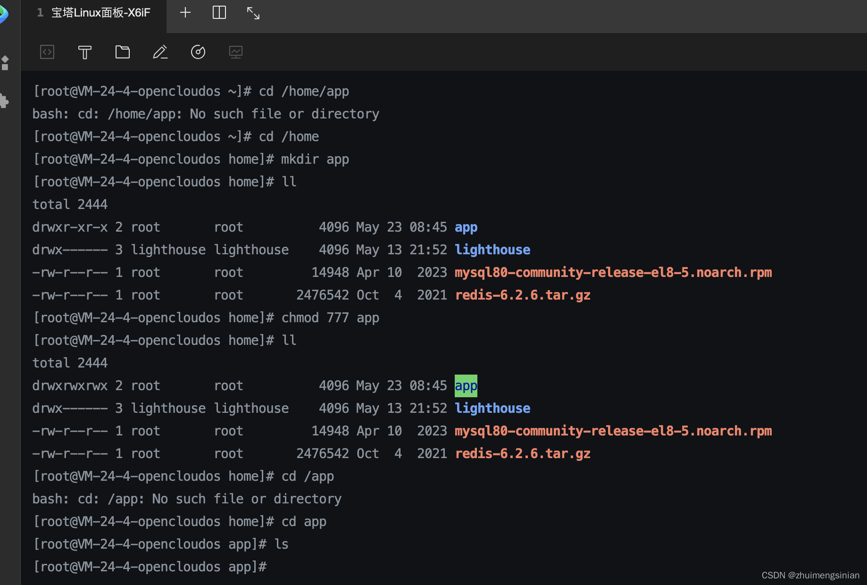Click the 'cd /home' command line
This screenshot has width=867, height=585.
point(175,136)
